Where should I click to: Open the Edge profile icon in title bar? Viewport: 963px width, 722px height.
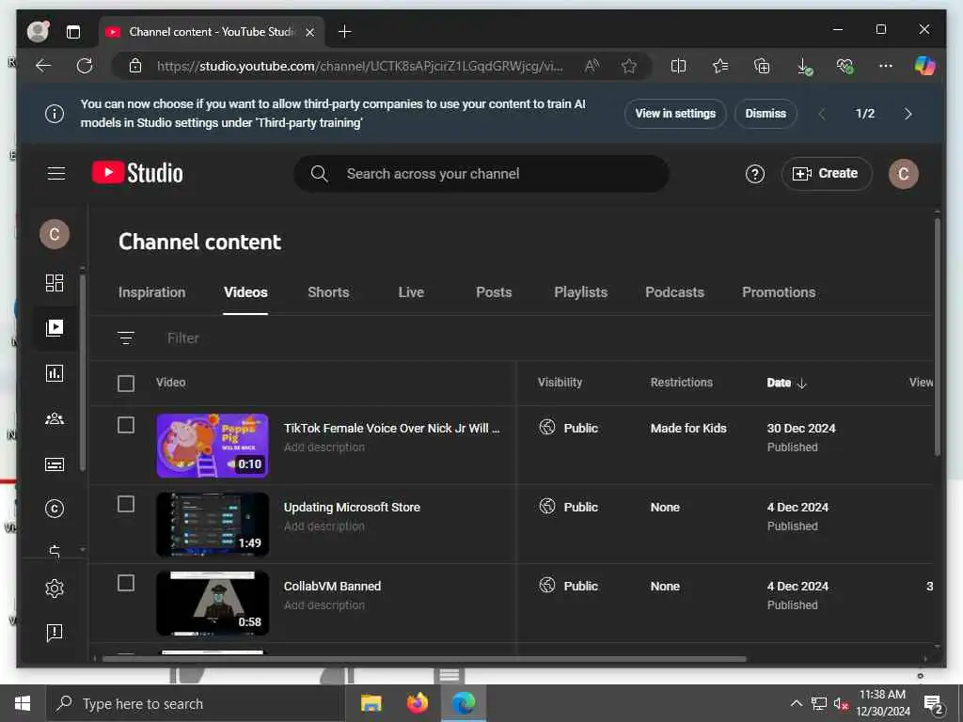coord(38,31)
